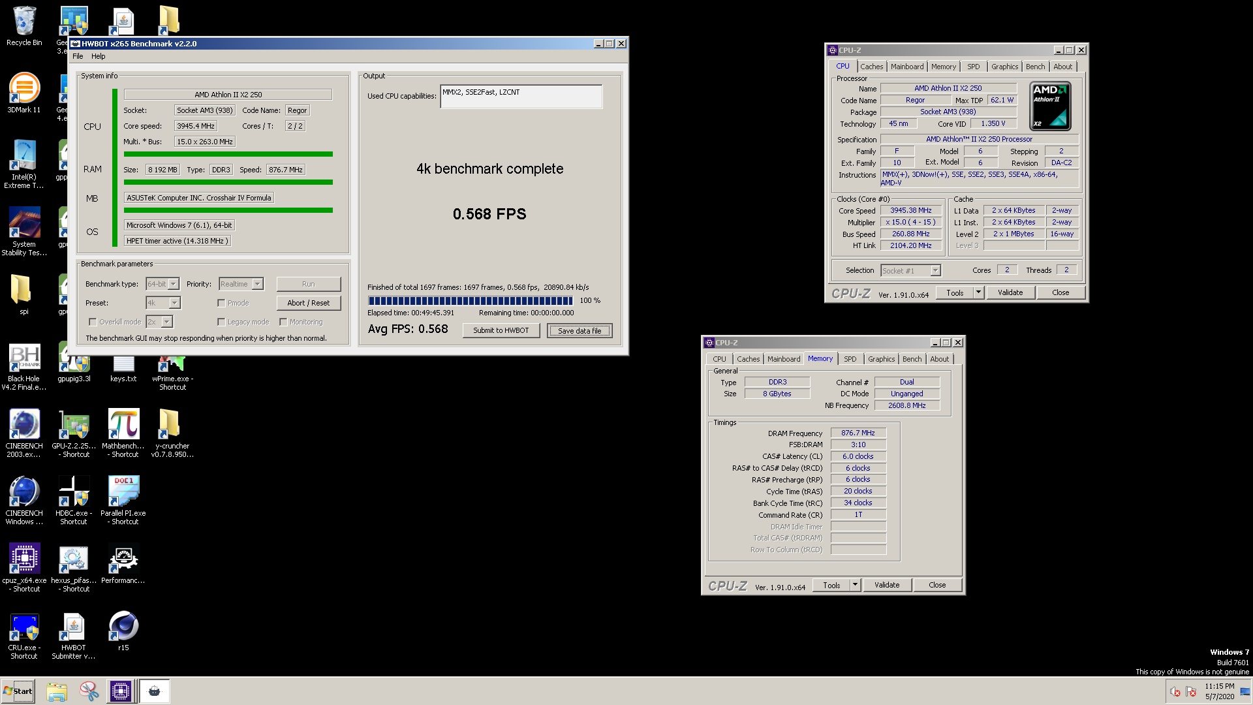
Task: Click Close in lower CPU-Z window
Action: pyautogui.click(x=937, y=585)
